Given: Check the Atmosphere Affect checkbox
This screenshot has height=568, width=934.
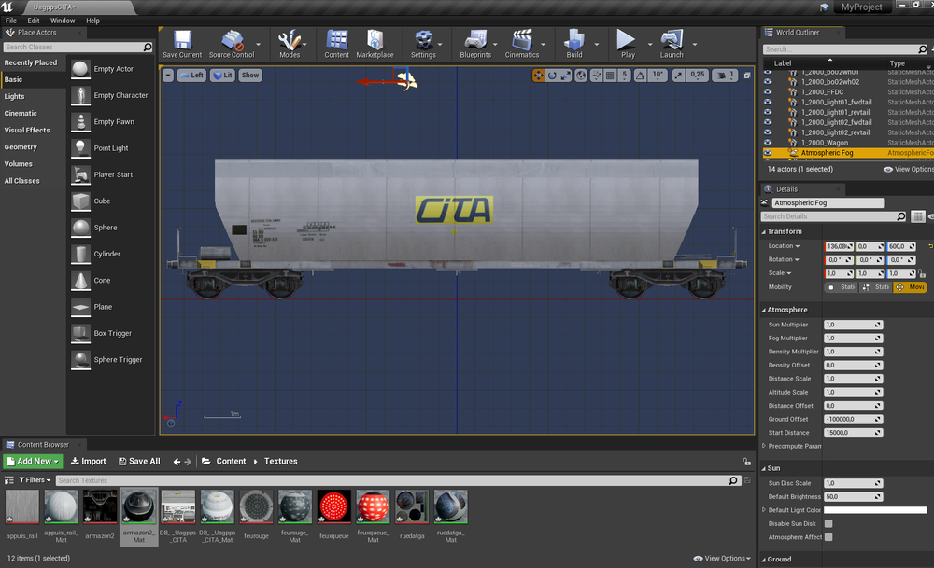Looking at the screenshot, I should click(x=828, y=537).
